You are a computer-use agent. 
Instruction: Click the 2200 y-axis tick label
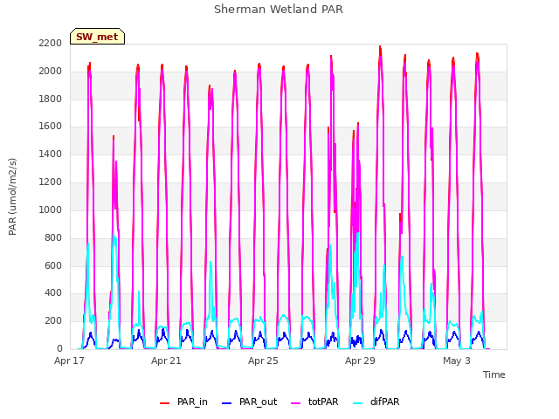(x=51, y=44)
